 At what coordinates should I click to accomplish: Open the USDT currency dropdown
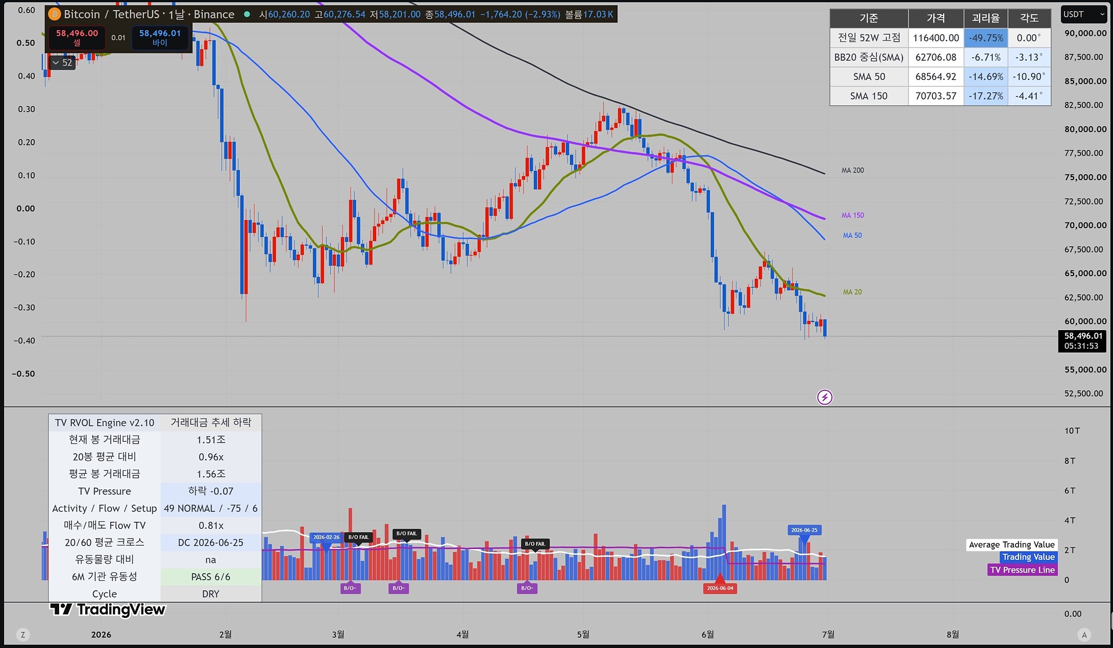click(1083, 14)
